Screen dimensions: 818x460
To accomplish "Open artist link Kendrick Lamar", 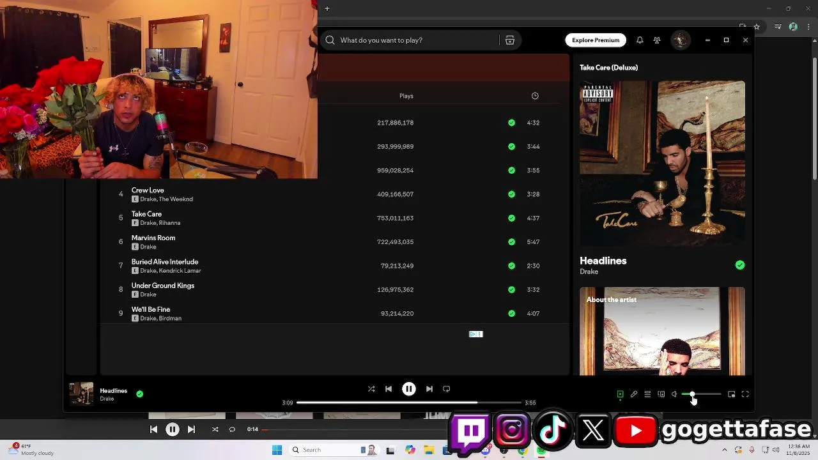I will (x=180, y=271).
